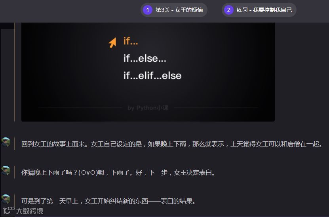
Task: Select the message 可是到了第二天早上
Action: [109, 201]
